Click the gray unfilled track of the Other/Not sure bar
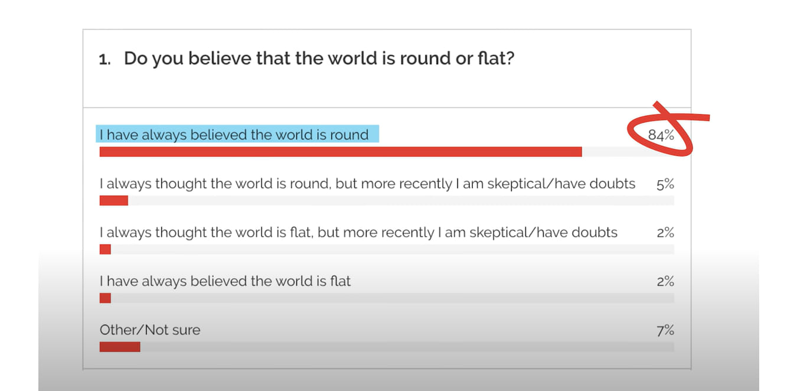797x391 pixels. coord(407,347)
